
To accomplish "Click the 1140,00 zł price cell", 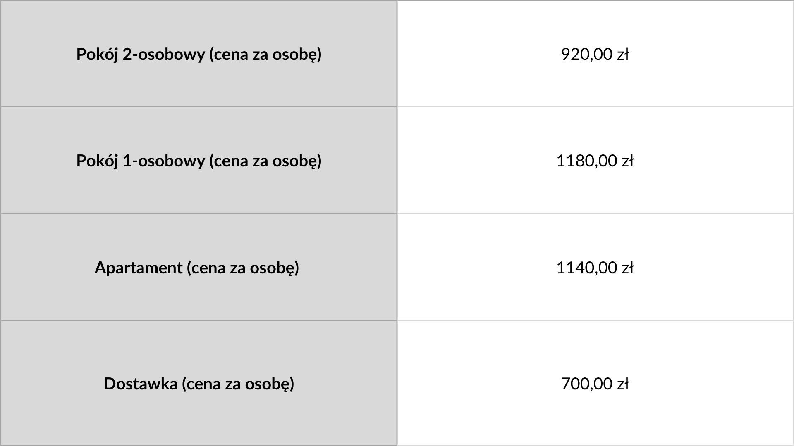I will tap(595, 267).
